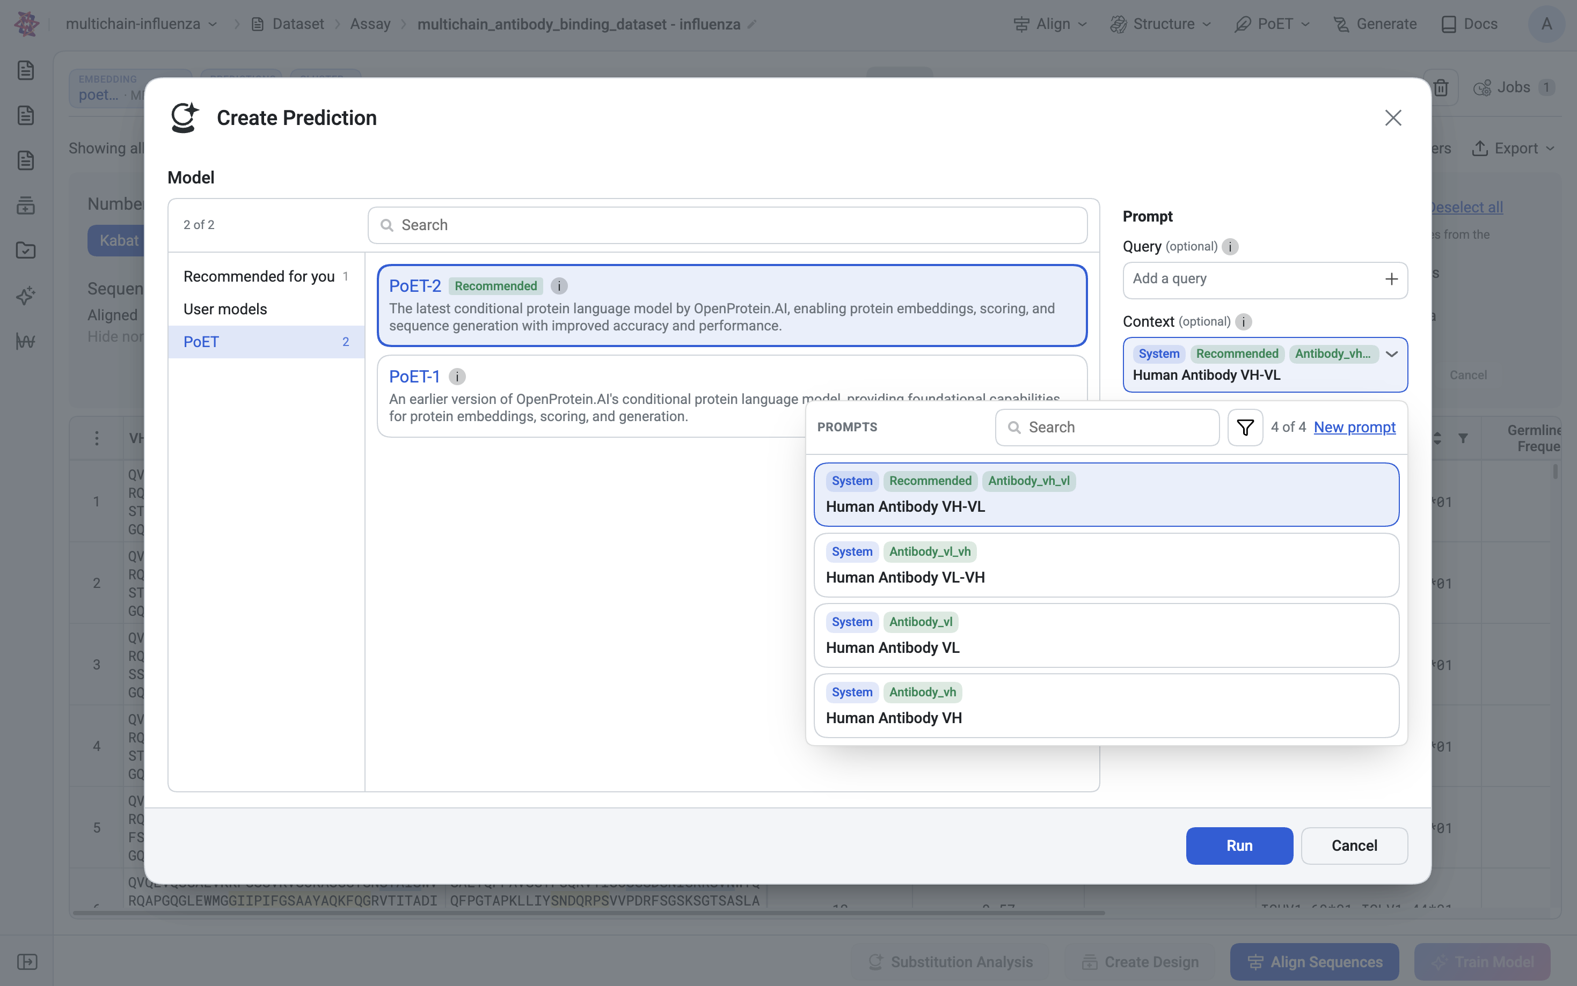
Task: Select the PoET-2 model card
Action: tap(732, 305)
